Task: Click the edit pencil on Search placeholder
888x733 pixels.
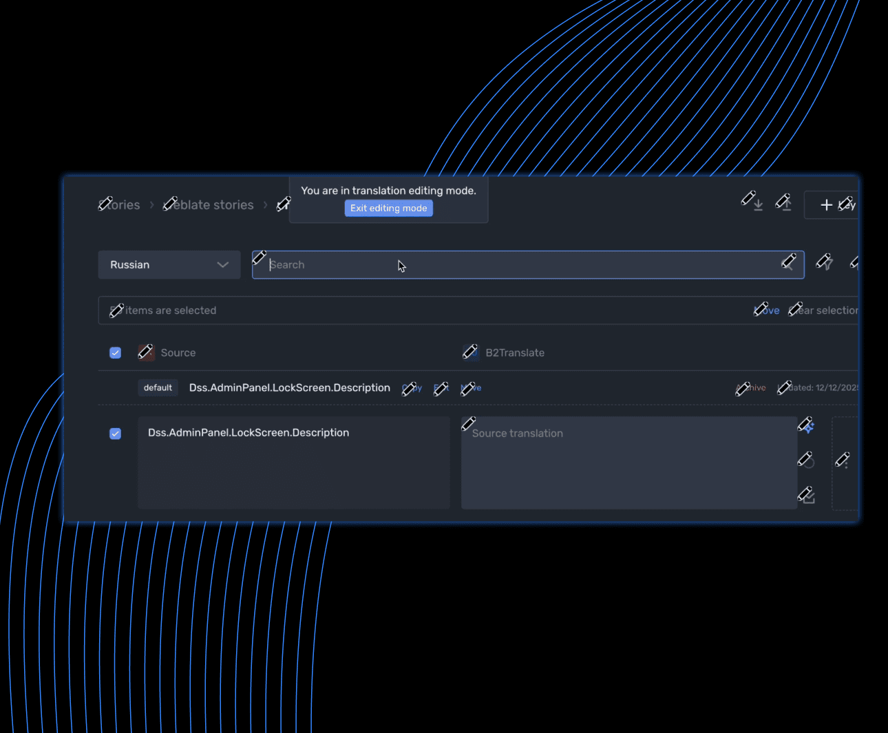Action: (x=259, y=258)
